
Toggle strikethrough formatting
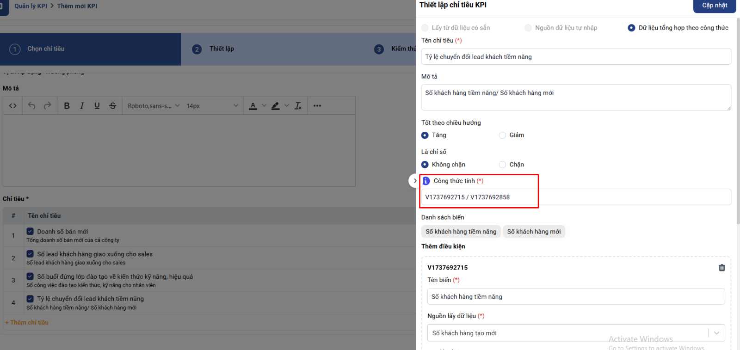coord(112,106)
